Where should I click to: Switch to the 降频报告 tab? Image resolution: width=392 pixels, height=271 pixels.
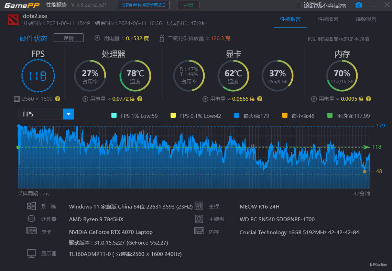click(x=366, y=19)
